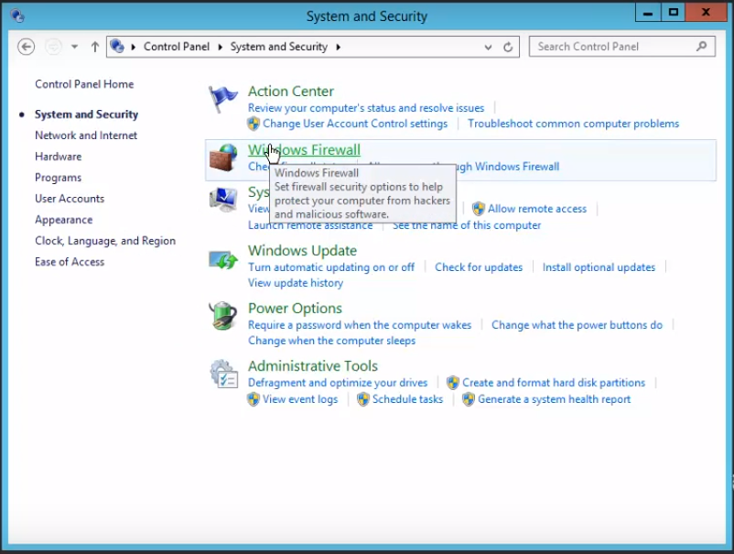
Task: Go back using the Back arrow button
Action: pos(27,47)
